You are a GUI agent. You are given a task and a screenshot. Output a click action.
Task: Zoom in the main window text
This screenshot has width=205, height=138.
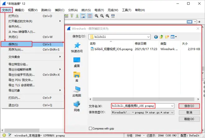click(x=97, y=16)
